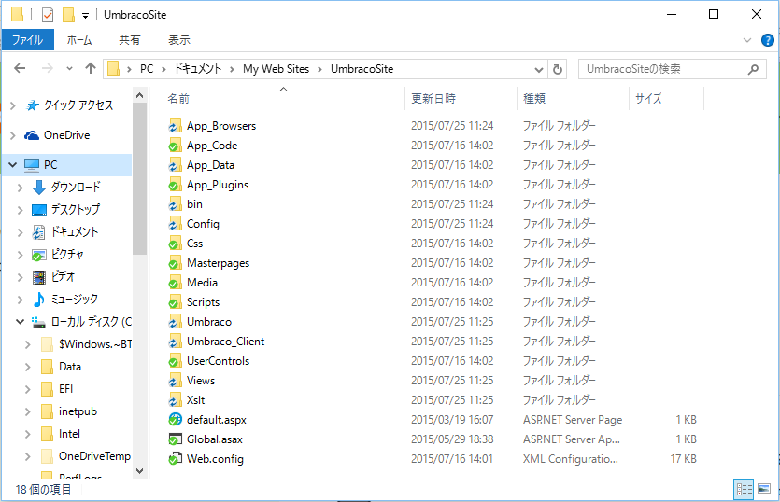Viewport: 780px width, 502px height.
Task: Select the Css folder icon
Action: [x=175, y=244]
